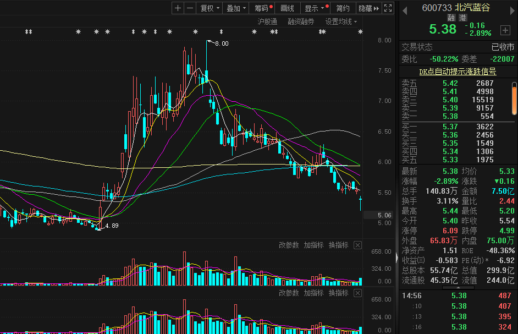Click 换指标 in second indicator panel
The width and height of the screenshot is (518, 334).
click(338, 293)
